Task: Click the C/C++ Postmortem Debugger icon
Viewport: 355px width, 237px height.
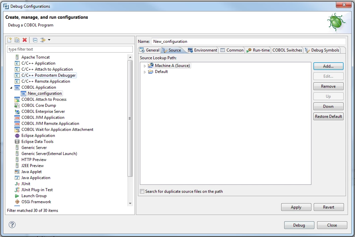Action: pos(17,75)
